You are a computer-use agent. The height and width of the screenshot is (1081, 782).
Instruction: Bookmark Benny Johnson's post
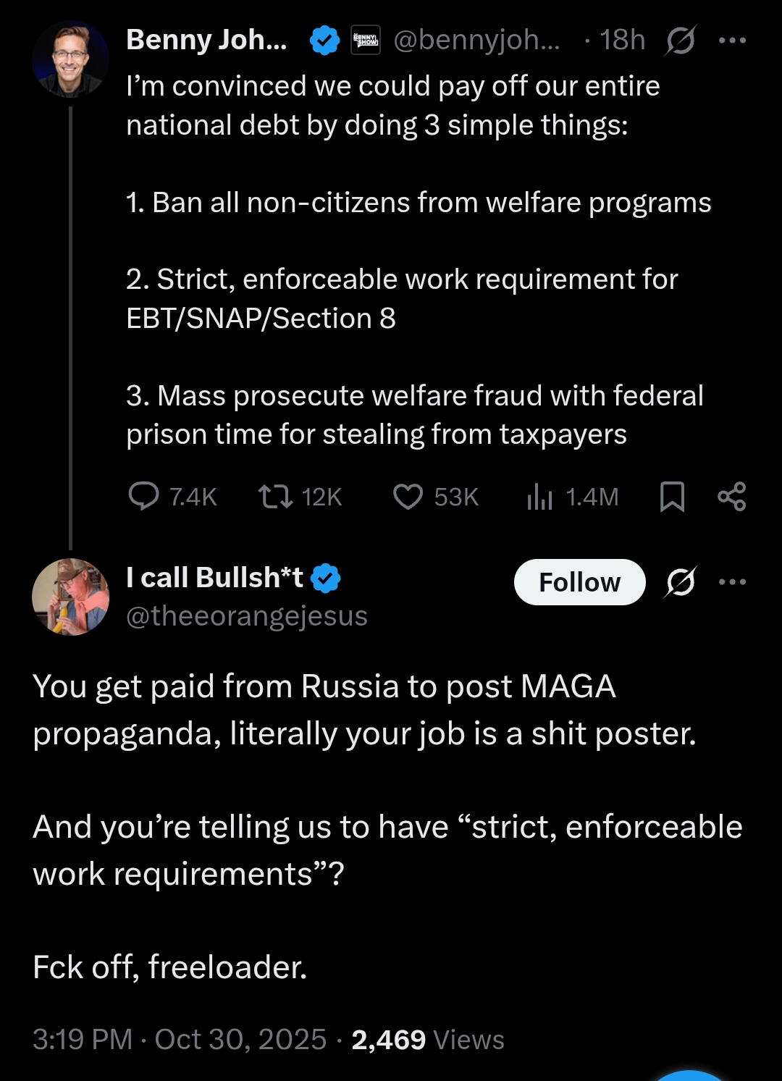[x=672, y=497]
